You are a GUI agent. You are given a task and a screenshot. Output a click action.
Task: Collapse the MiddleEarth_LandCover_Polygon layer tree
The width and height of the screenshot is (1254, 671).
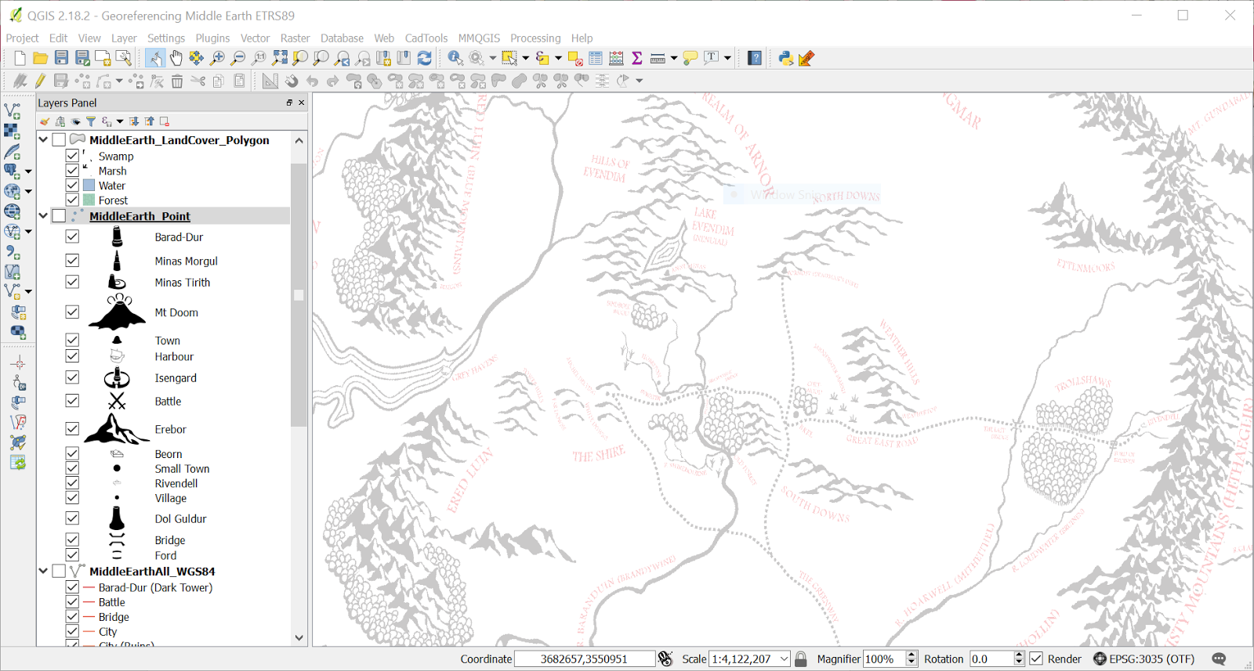[44, 139]
